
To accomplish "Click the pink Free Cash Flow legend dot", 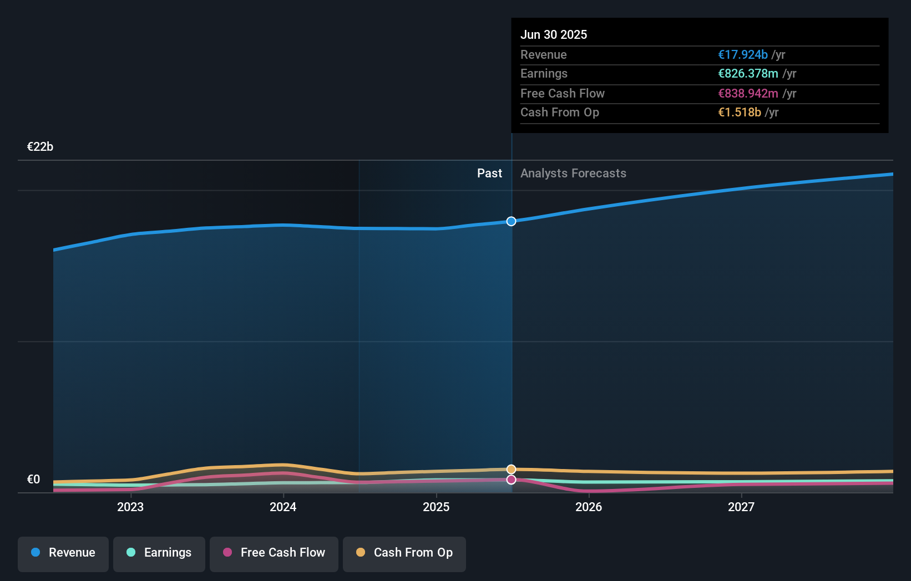I will point(227,553).
